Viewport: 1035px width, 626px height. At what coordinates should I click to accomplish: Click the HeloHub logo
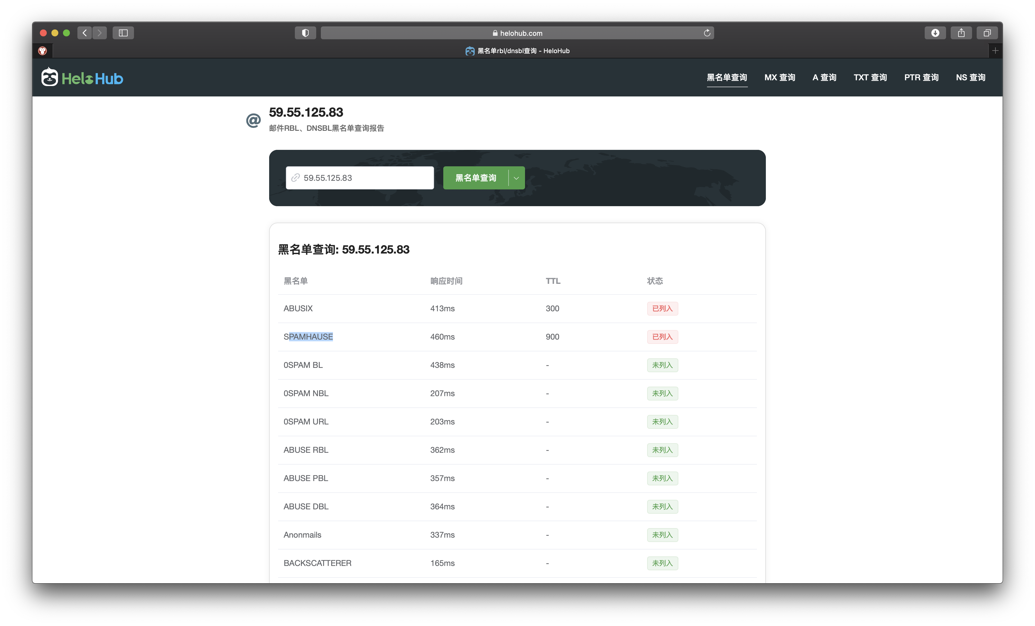pyautogui.click(x=82, y=78)
